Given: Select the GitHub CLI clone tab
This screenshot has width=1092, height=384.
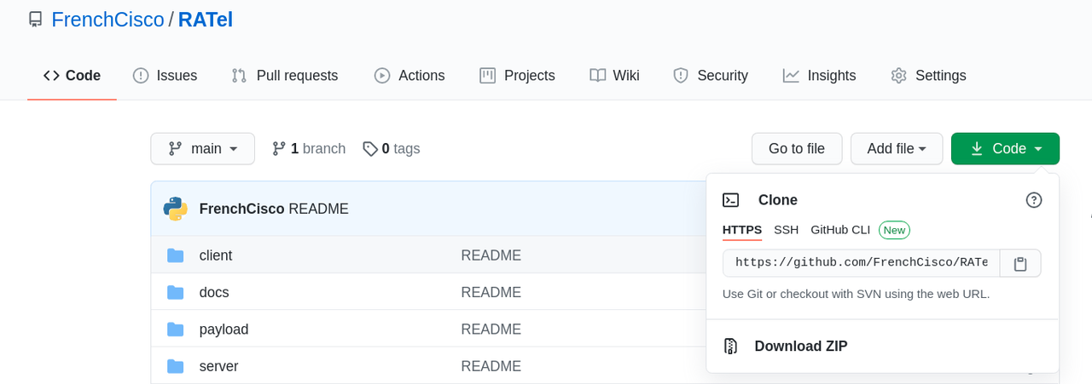Looking at the screenshot, I should pos(840,230).
